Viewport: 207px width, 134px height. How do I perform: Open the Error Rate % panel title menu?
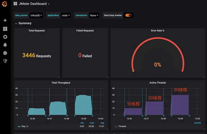(x=158, y=30)
